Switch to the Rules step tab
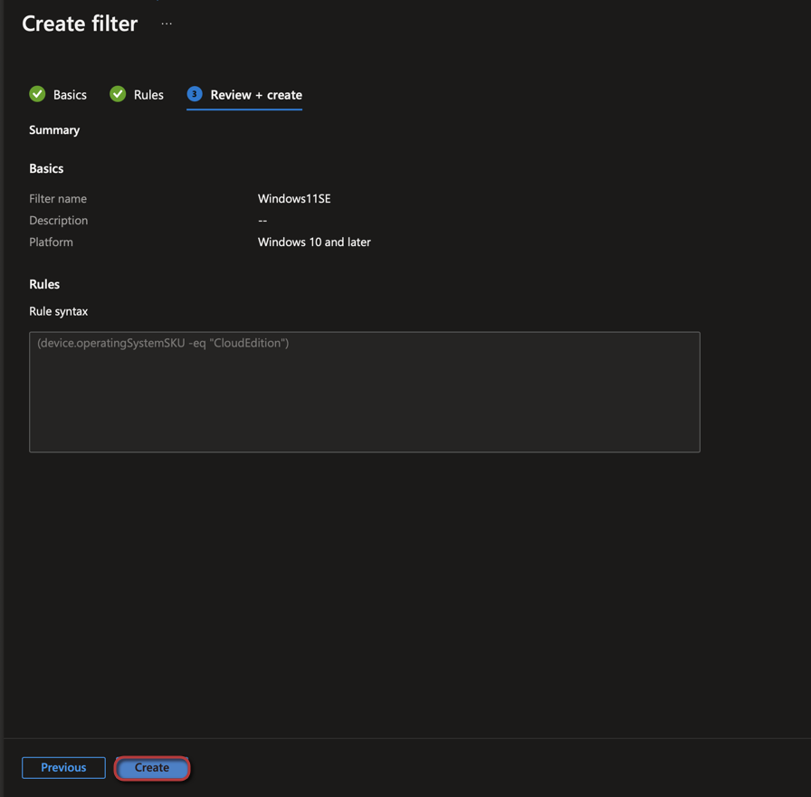 [148, 95]
